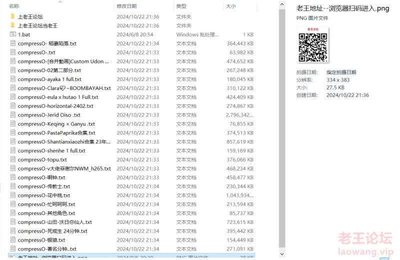Select file compressO-著名分钟..txt
Screen dimensions: 400x260
tap(47, 249)
